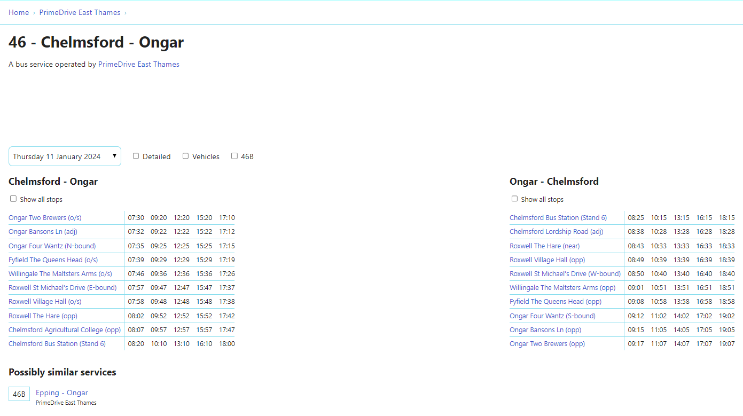This screenshot has height=416, width=743.
Task: Open Chelmsford Bus Station (Stand 6) in right timetable
Action: point(558,218)
